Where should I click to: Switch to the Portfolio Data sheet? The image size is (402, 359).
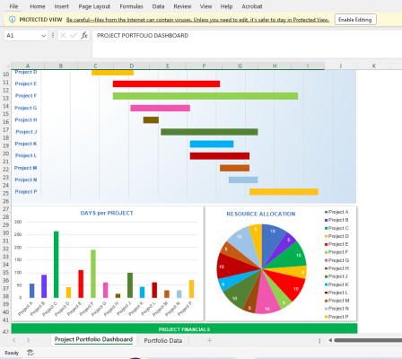163,340
